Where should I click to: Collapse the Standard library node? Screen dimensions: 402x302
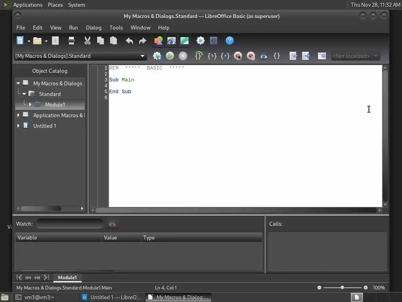[24, 94]
